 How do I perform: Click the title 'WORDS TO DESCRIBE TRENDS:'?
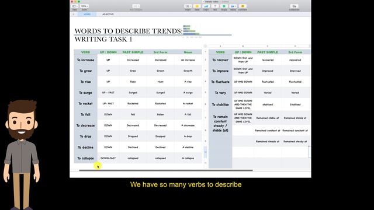tap(129, 31)
